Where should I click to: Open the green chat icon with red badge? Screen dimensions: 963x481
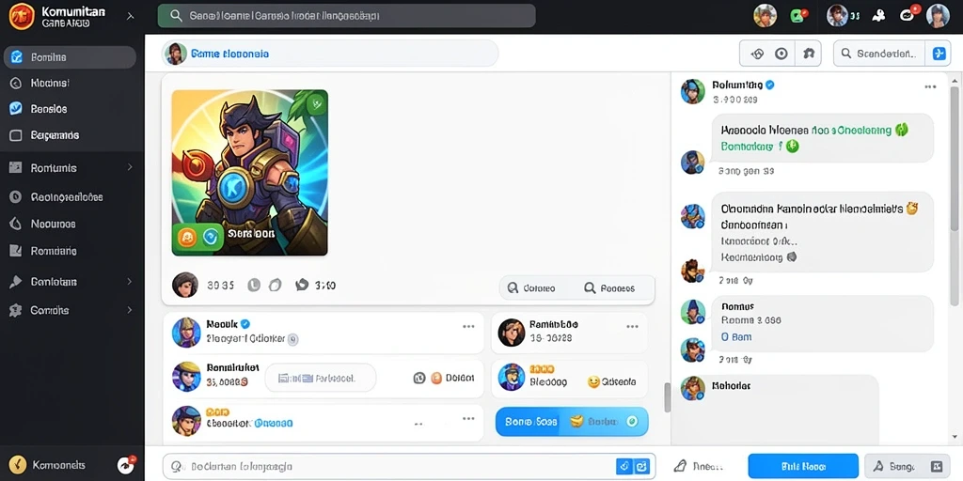click(798, 16)
